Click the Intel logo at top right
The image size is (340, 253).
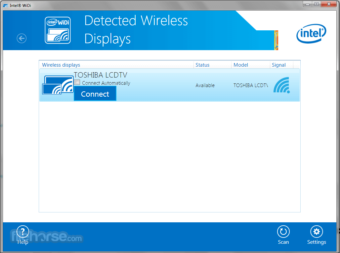click(x=311, y=34)
